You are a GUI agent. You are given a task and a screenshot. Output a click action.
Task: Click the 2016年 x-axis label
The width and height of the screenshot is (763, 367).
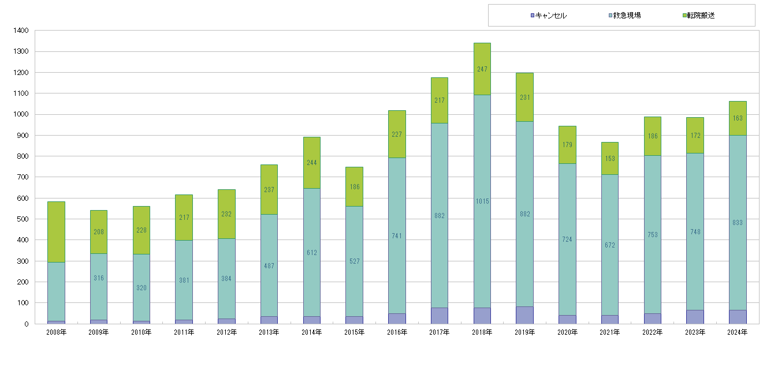[397, 332]
